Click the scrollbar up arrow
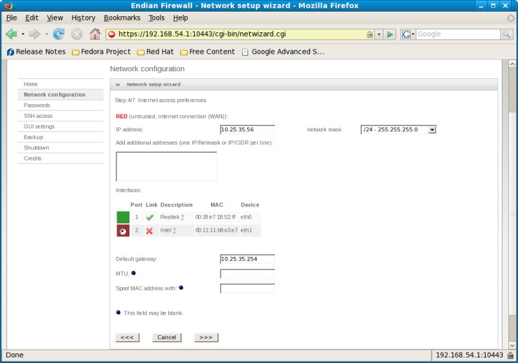 pos(512,63)
